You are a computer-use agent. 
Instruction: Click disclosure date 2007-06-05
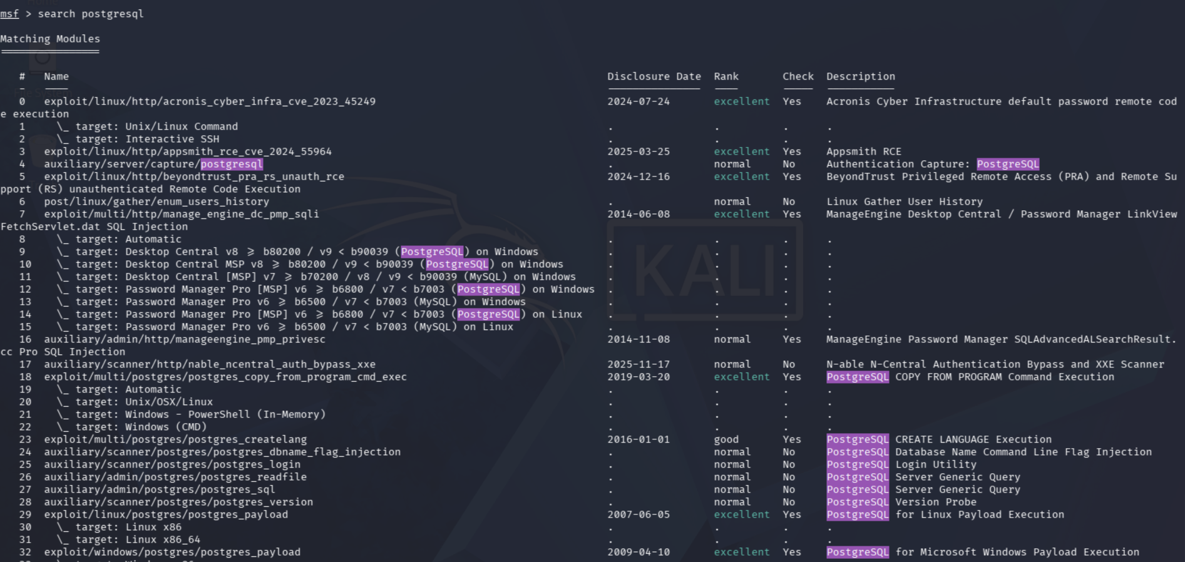pos(639,514)
